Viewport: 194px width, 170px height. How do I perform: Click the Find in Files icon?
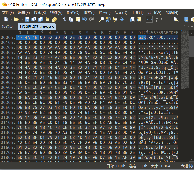(x=115, y=19)
